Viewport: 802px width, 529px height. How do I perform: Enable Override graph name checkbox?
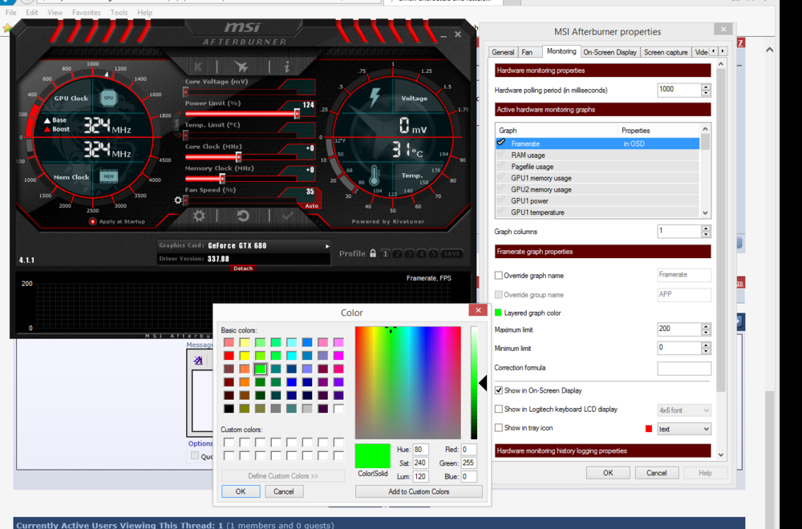click(499, 276)
